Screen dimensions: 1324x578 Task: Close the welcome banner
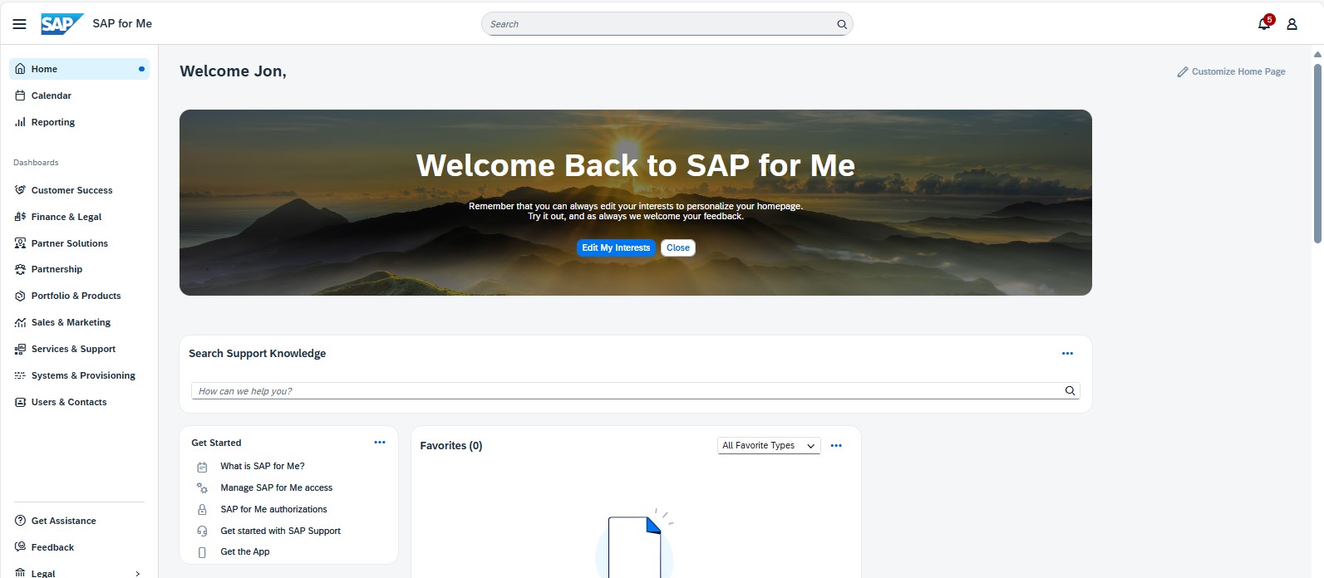pyautogui.click(x=677, y=247)
